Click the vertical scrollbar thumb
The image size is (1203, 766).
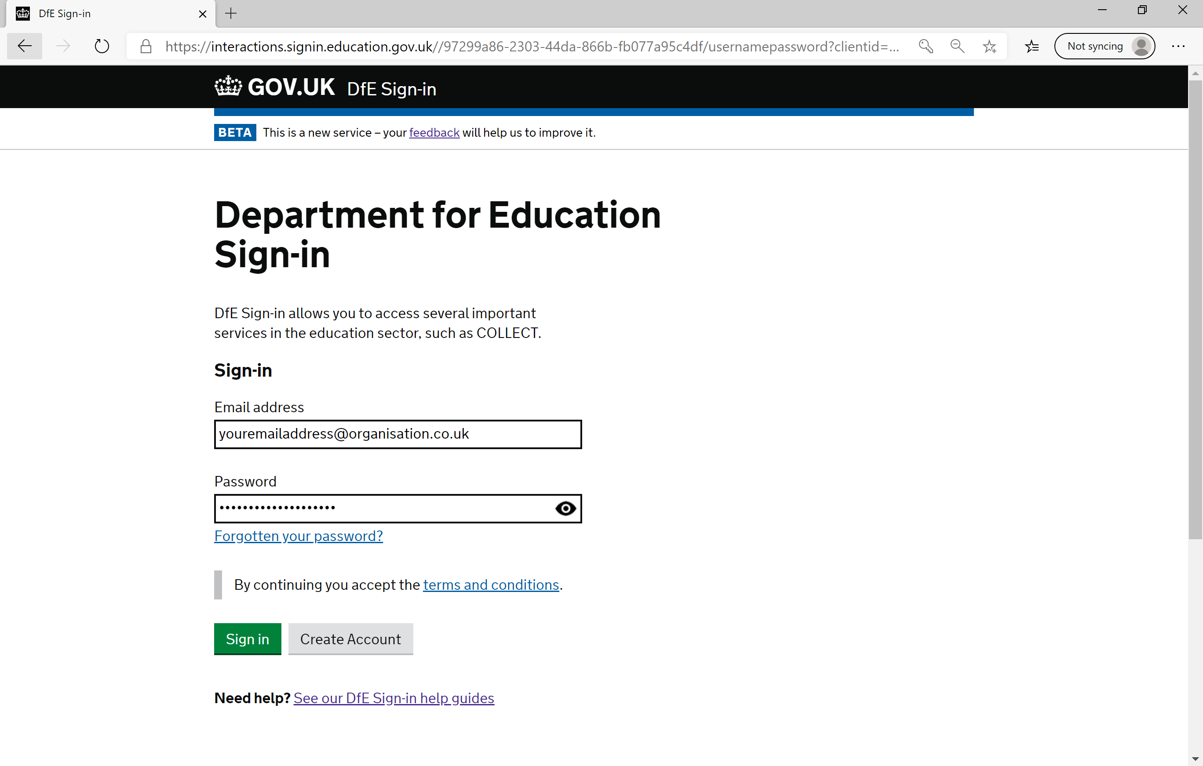(x=1195, y=309)
